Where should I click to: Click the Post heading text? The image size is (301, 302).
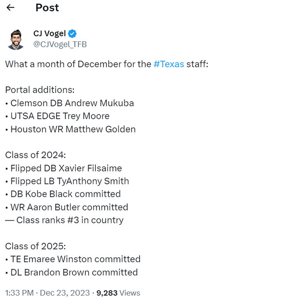click(47, 8)
